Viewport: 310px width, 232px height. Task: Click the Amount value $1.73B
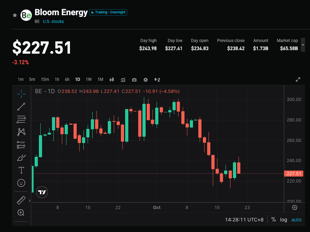coord(261,48)
